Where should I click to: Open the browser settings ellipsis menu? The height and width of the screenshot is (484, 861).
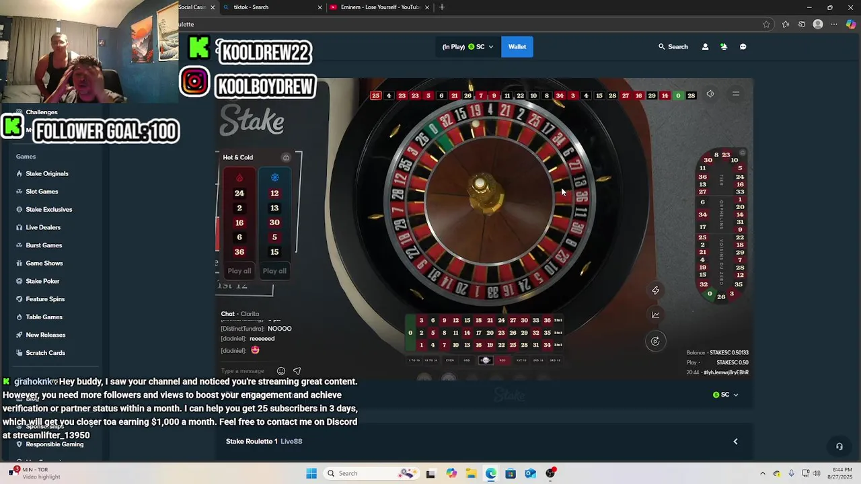[834, 24]
